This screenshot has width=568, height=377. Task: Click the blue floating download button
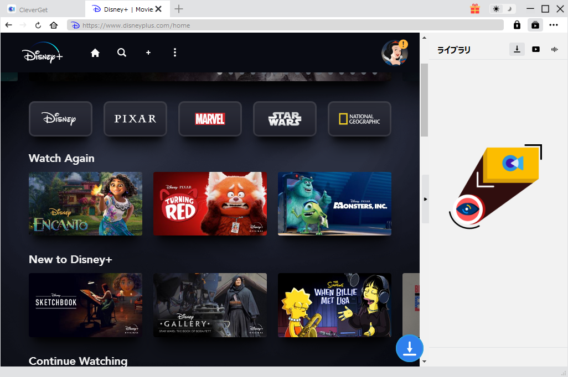[409, 348]
